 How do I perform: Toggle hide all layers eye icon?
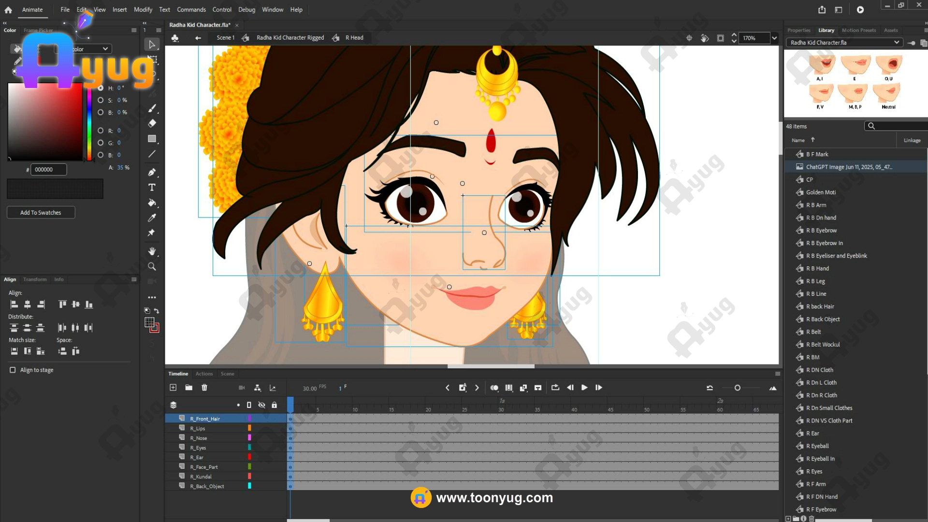(x=261, y=405)
